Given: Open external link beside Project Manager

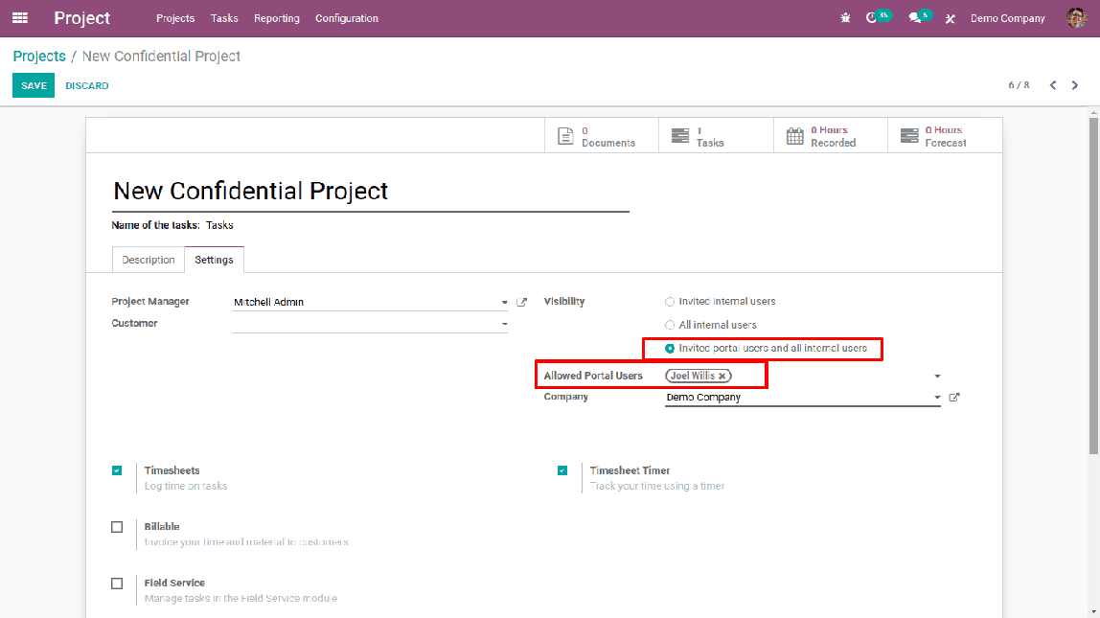Looking at the screenshot, I should 522,303.
